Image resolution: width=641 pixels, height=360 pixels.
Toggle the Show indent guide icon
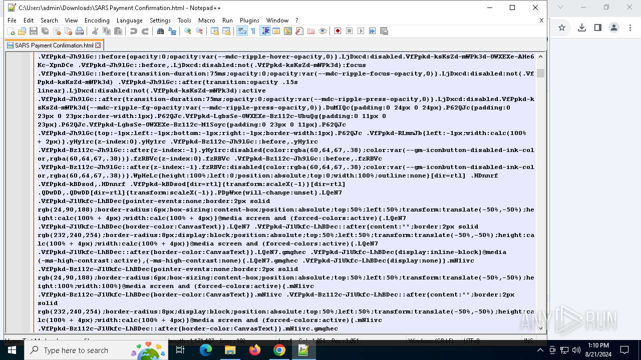pos(265,31)
